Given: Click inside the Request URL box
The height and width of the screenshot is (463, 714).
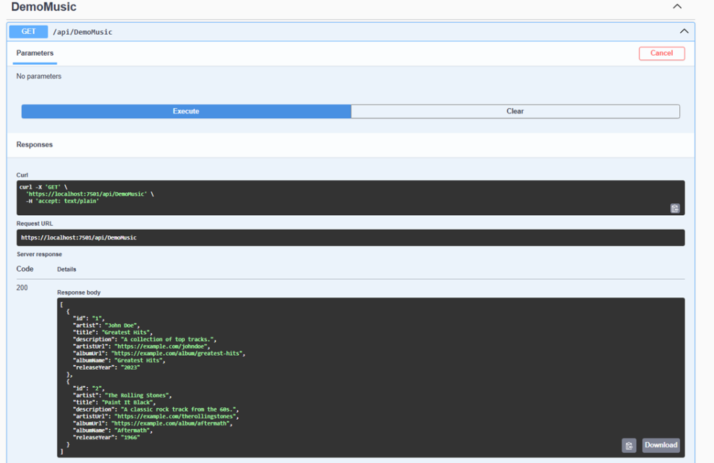Looking at the screenshot, I should [x=349, y=237].
